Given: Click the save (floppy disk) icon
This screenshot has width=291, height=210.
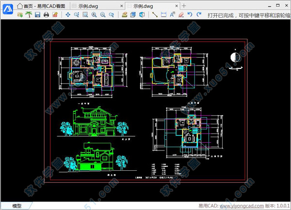Looking at the screenshot, I should point(37,15).
